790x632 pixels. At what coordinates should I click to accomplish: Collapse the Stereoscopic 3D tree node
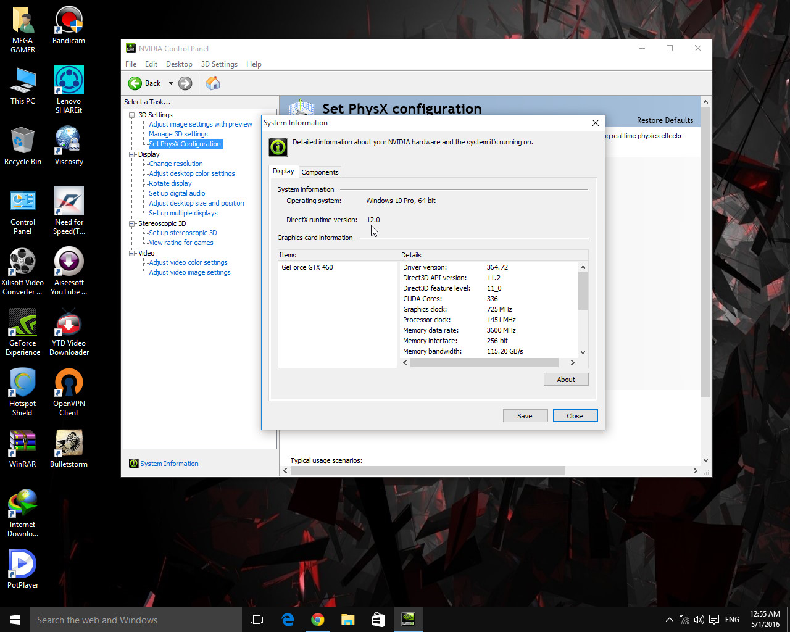point(131,223)
